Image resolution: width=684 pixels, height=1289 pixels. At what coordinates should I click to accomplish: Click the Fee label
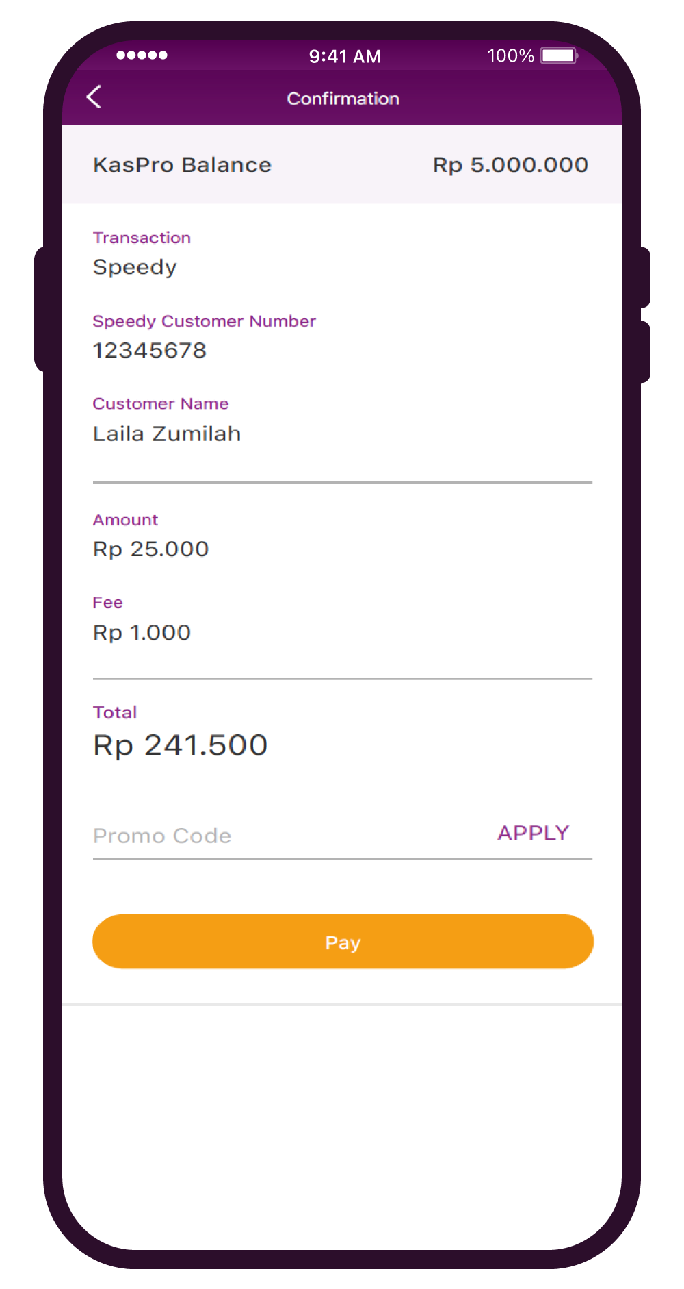coord(108,603)
